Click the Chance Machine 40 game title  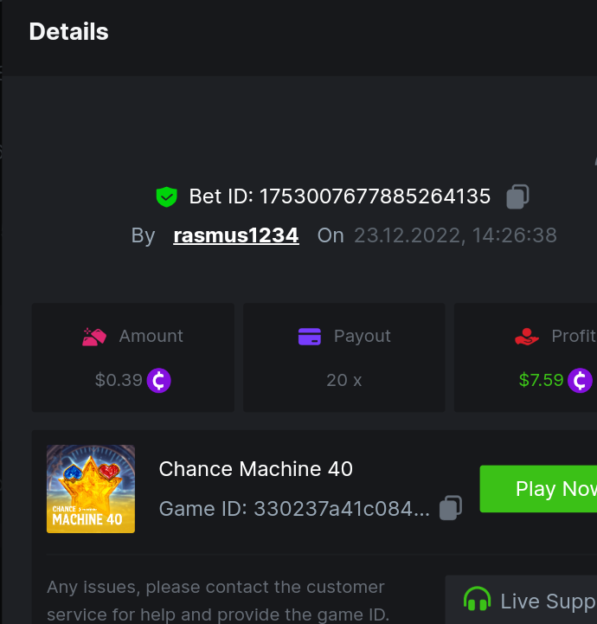pyautogui.click(x=256, y=469)
